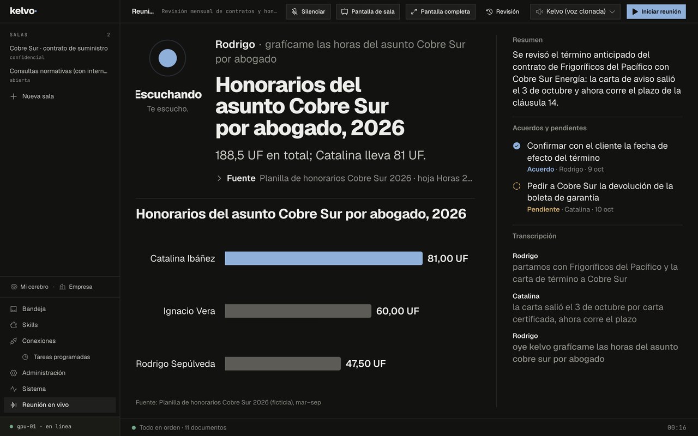Expand the Fuente disclosure chevron
This screenshot has width=698, height=436.
219,178
